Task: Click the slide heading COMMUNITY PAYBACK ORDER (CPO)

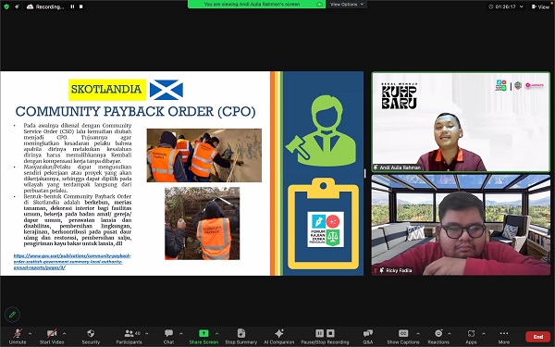Action: pos(135,111)
